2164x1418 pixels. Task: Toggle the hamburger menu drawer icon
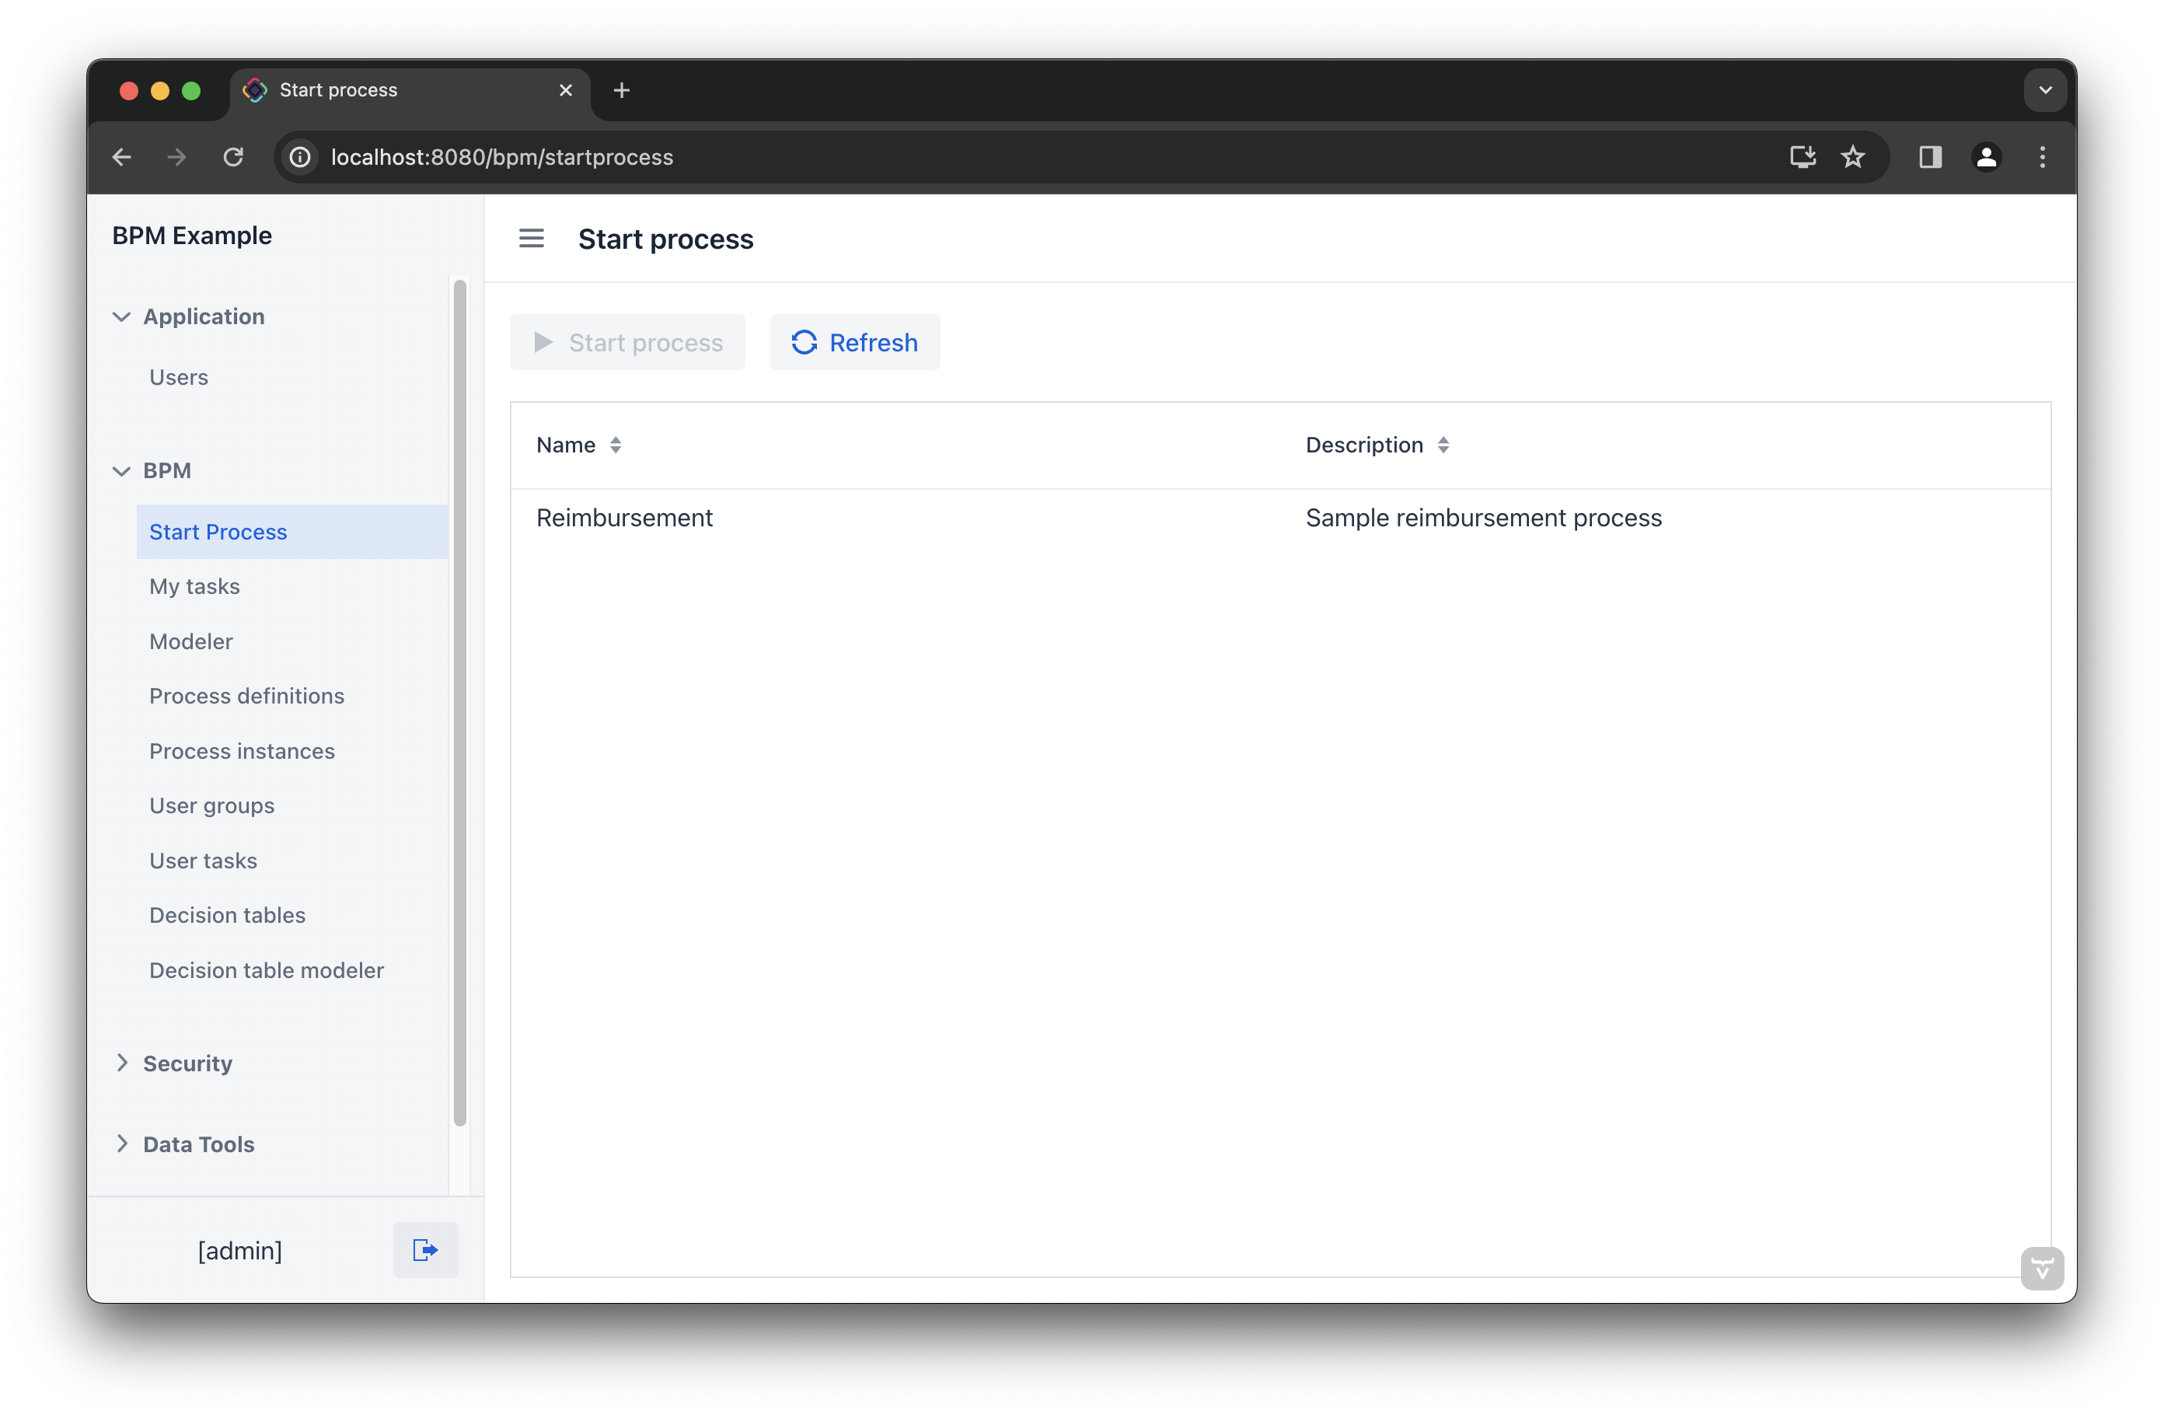click(531, 239)
